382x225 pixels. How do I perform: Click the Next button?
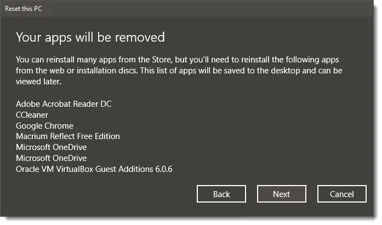281,194
